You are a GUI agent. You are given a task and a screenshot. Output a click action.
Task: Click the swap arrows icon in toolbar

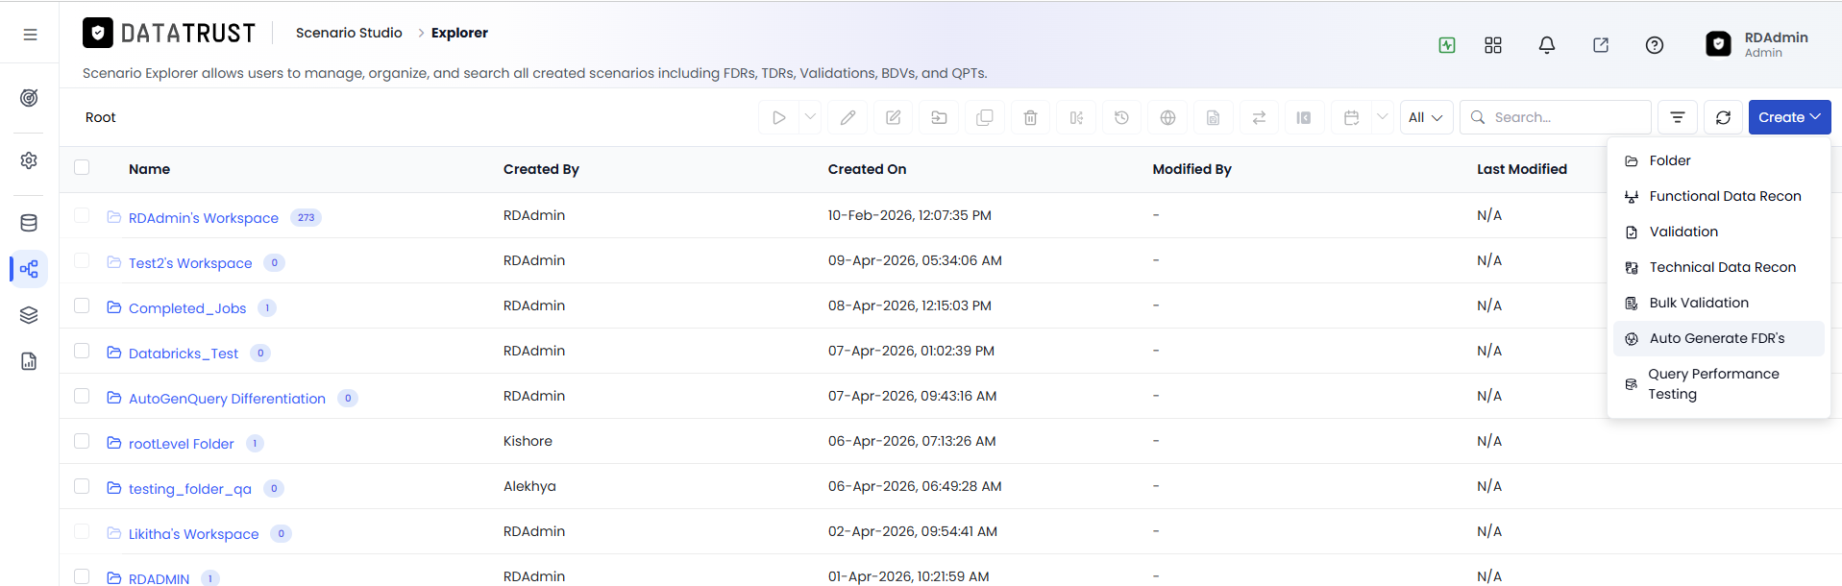(x=1259, y=117)
